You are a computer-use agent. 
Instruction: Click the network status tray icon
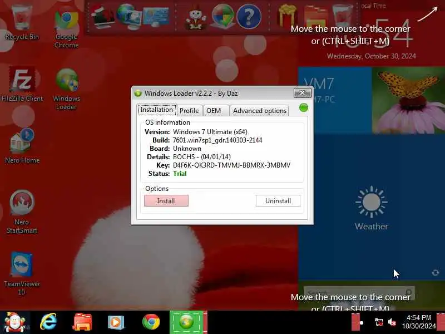tap(379, 322)
